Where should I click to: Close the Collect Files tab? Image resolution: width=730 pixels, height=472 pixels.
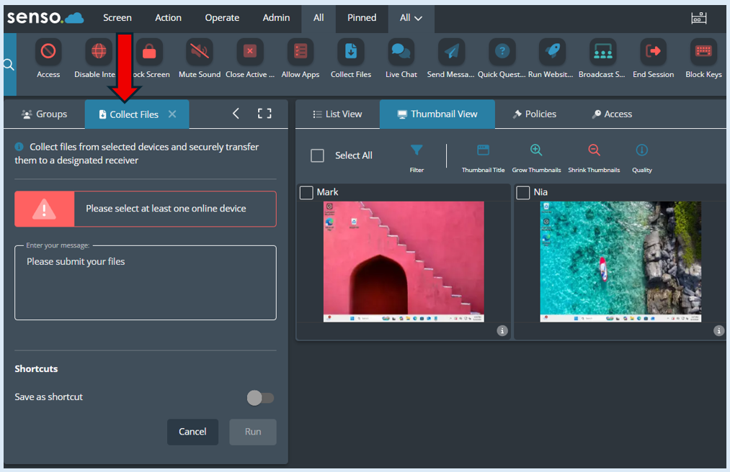(x=172, y=114)
